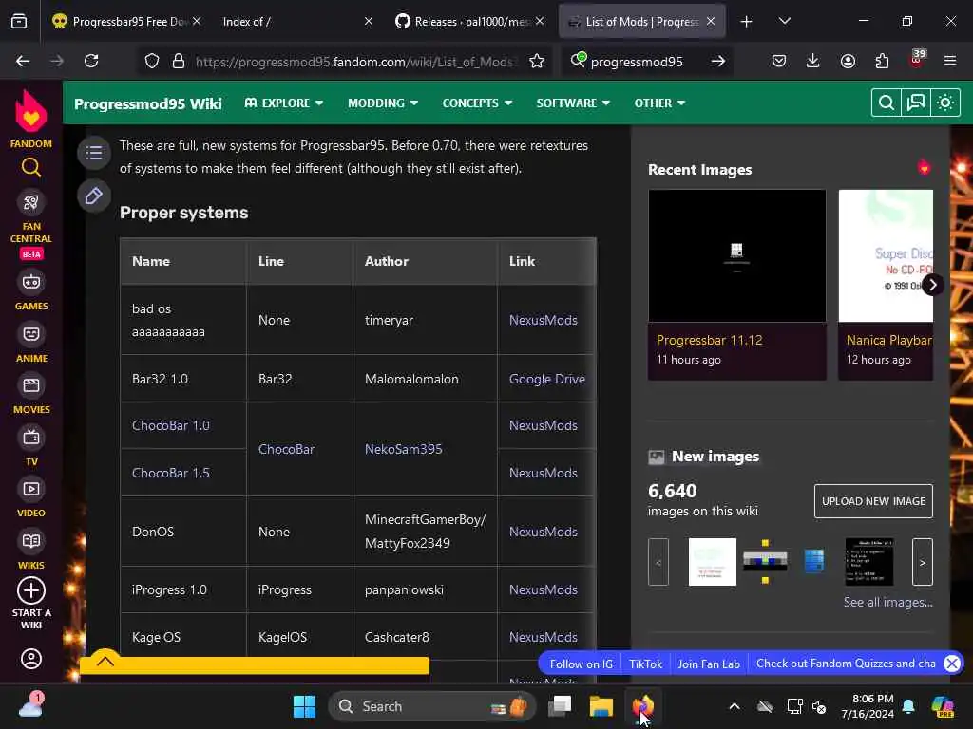
Task: Open the NekoSam395 author link
Action: point(403,449)
